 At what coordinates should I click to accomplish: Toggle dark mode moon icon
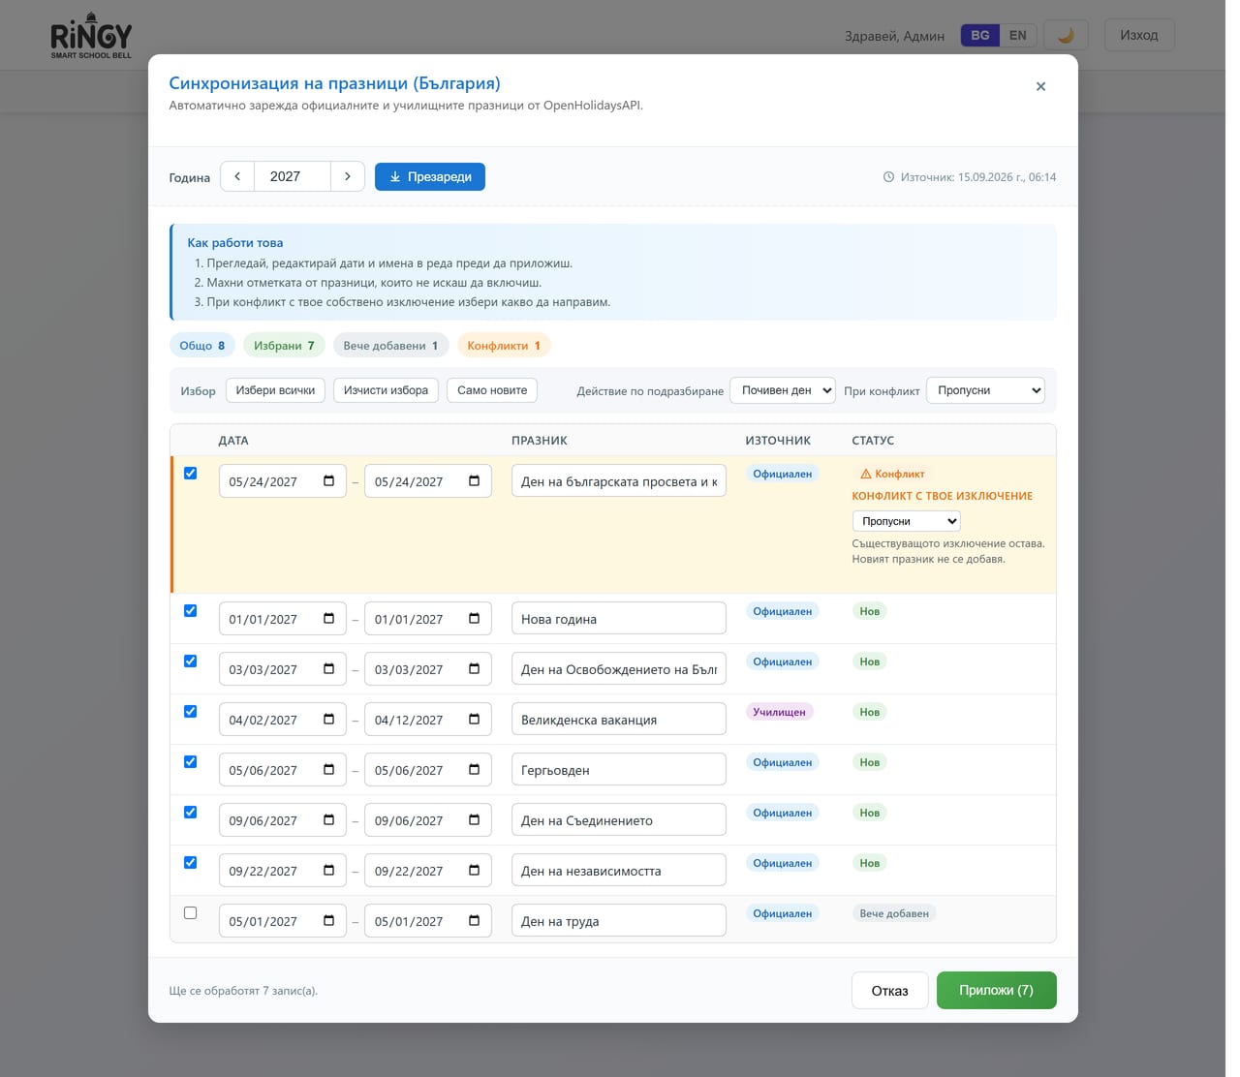pyautogui.click(x=1066, y=35)
